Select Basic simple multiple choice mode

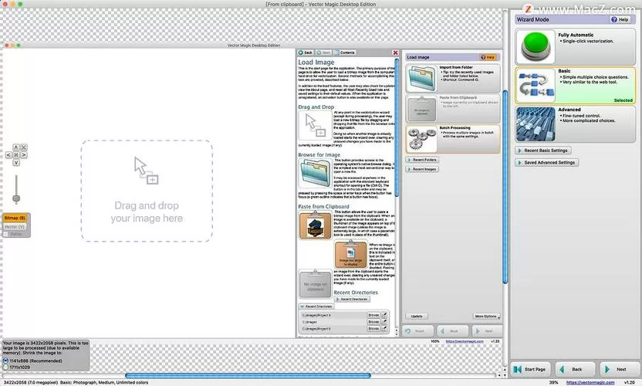point(576,86)
